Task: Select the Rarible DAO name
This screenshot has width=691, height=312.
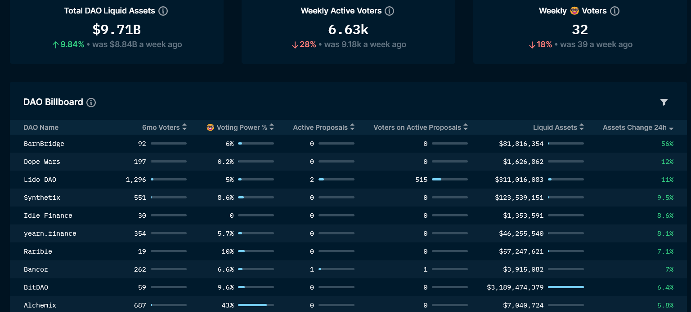Action: click(38, 251)
